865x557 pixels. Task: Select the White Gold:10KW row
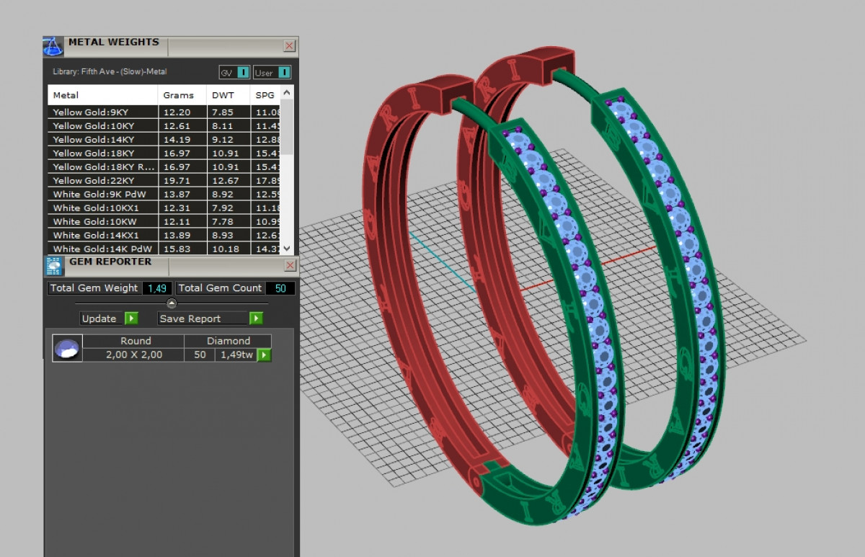point(102,221)
